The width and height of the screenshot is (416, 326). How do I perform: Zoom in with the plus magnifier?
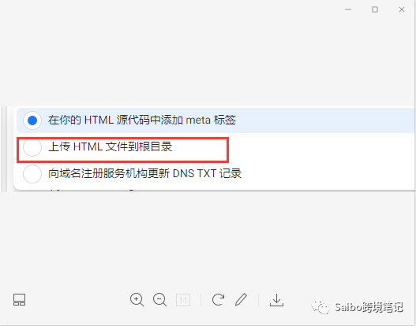(137, 300)
